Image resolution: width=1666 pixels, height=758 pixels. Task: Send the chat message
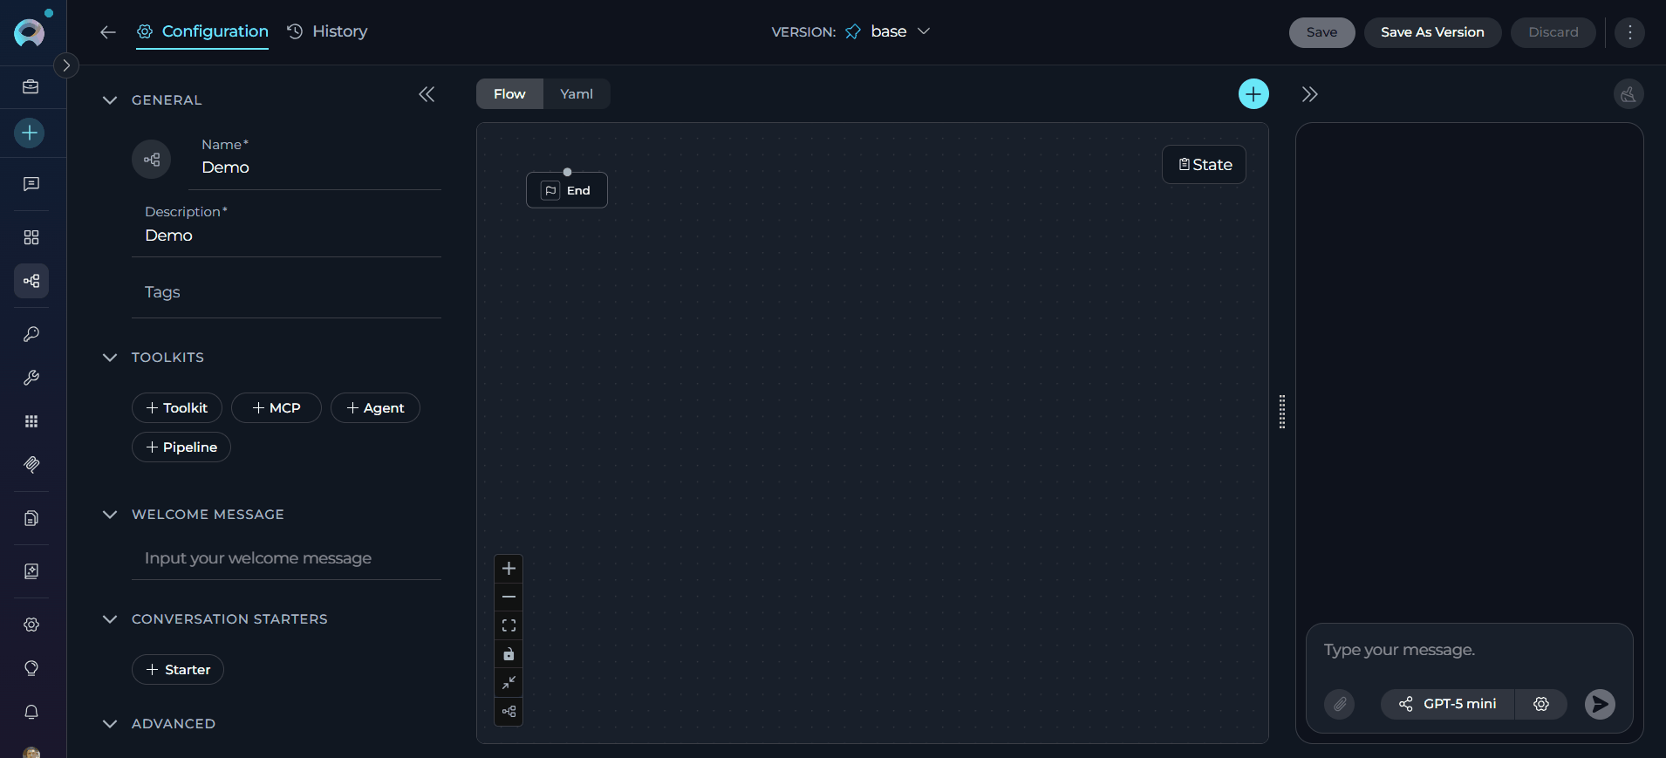pos(1599,704)
